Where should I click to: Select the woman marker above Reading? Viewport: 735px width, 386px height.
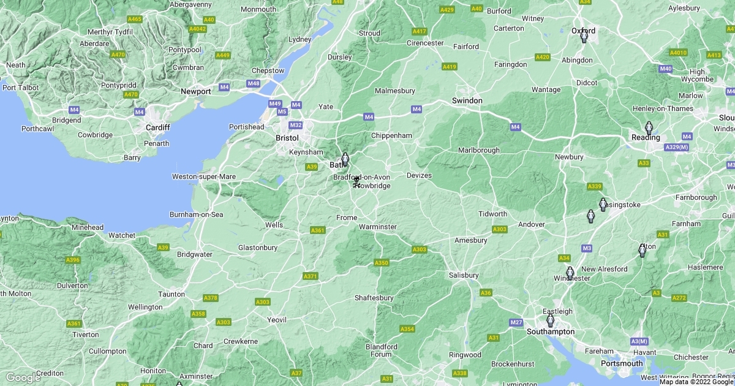[x=649, y=128]
